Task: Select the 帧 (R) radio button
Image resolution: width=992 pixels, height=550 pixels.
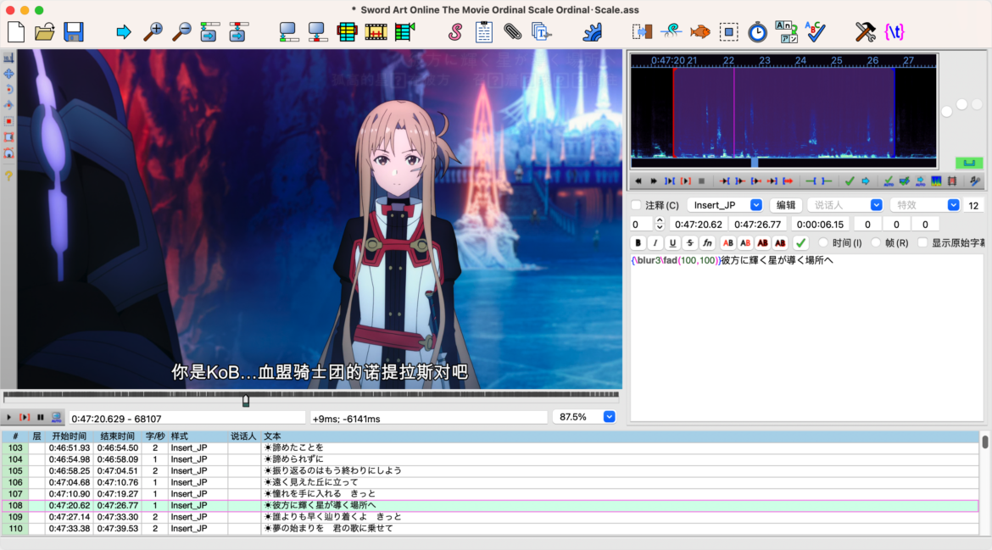Action: tap(876, 242)
